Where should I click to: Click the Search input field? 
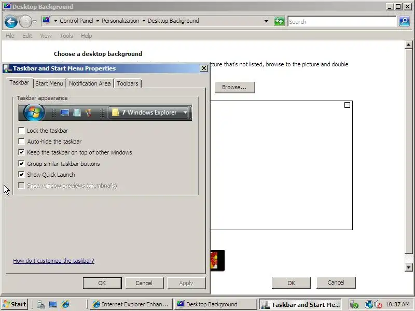click(x=342, y=21)
